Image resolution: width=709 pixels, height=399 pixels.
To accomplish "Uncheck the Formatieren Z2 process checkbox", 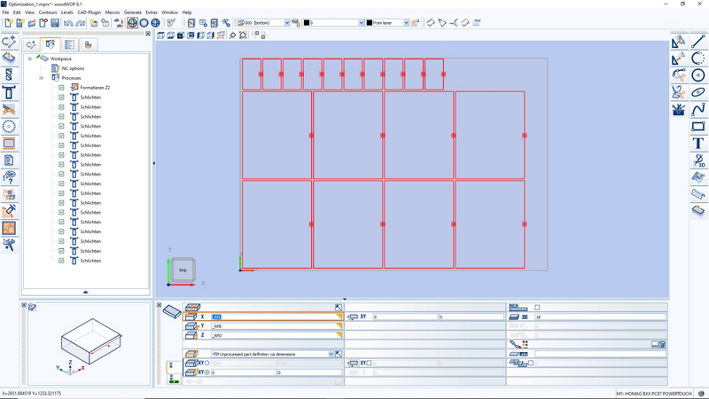I will [61, 88].
